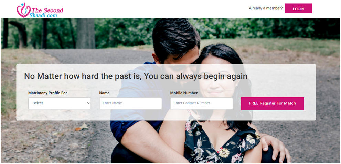Click the pink heart logo icon
The height and width of the screenshot is (164, 341).
pos(23,10)
